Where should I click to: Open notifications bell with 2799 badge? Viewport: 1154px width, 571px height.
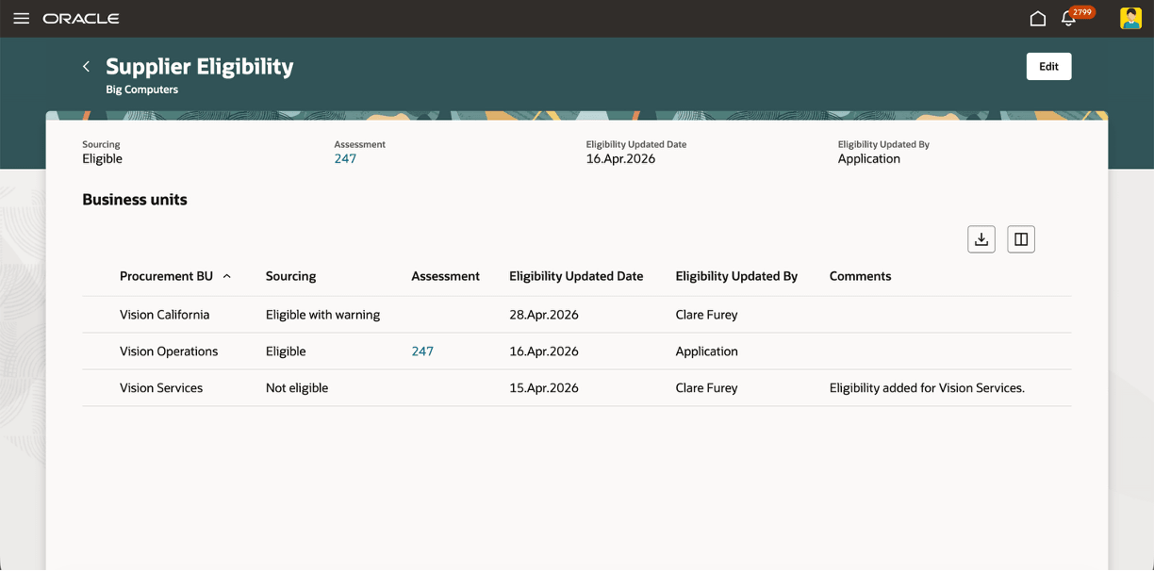tap(1069, 19)
